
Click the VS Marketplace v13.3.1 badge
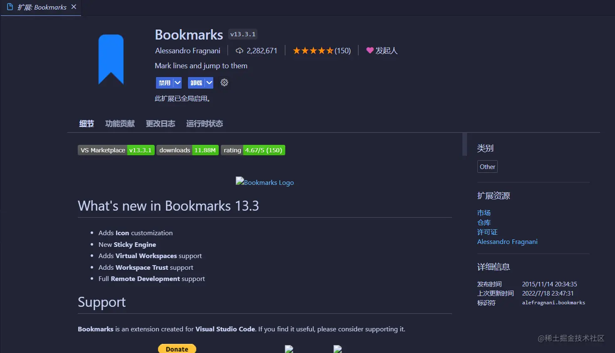[116, 150]
